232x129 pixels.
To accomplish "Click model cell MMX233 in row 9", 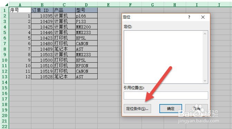I will pyautogui.click(x=86, y=54).
